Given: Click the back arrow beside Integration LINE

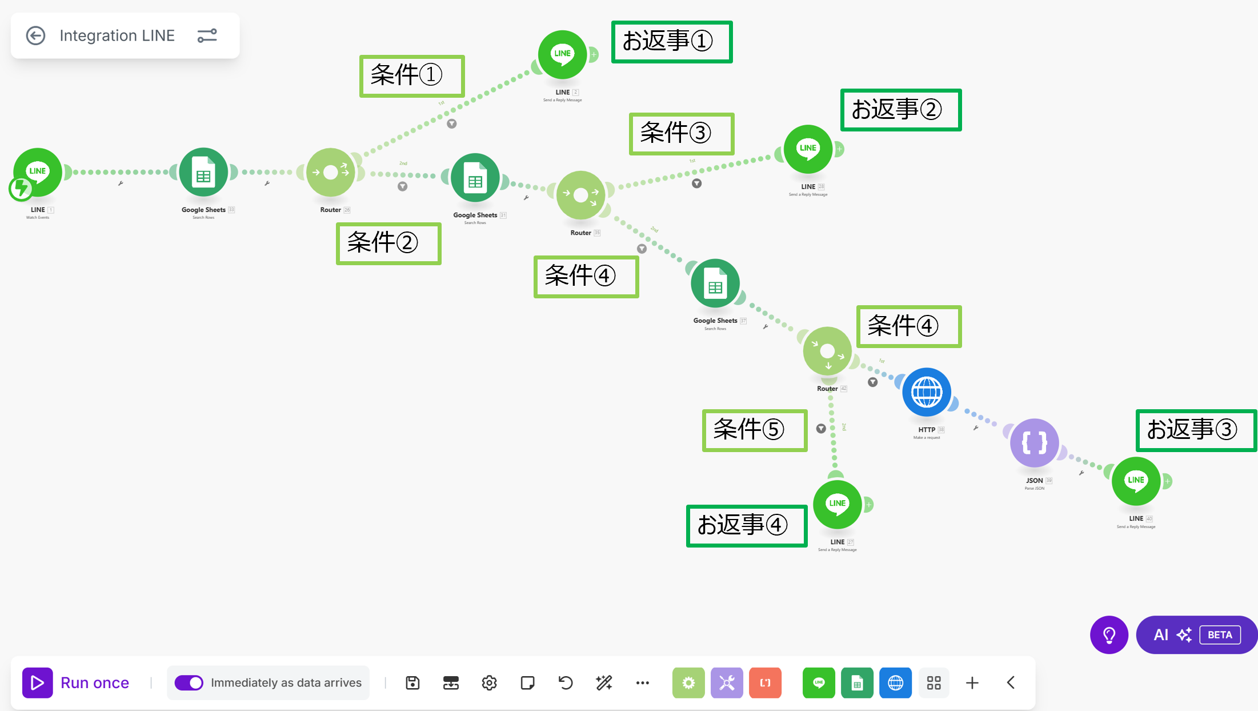Looking at the screenshot, I should 35,35.
